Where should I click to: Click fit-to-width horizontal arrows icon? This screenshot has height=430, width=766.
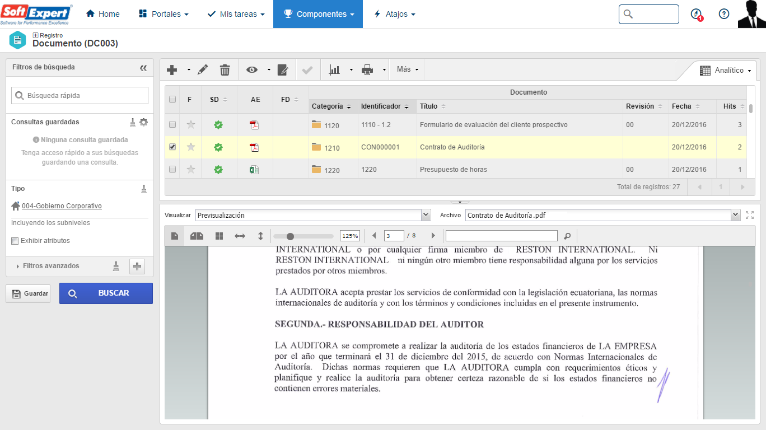click(240, 236)
